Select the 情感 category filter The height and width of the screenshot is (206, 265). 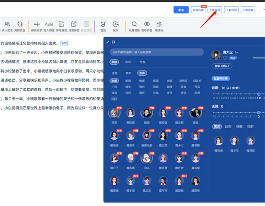click(142, 81)
